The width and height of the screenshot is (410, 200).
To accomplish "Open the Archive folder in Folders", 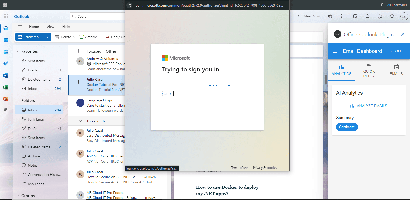I will pyautogui.click(x=39, y=156).
